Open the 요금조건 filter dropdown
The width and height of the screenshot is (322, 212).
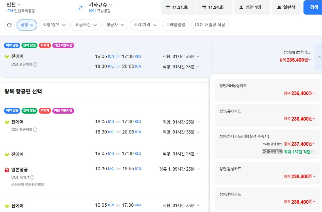(x=86, y=25)
